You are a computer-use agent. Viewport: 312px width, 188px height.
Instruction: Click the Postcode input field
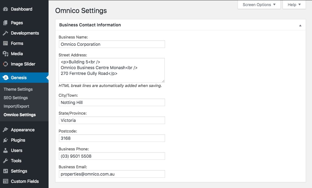pos(112,138)
